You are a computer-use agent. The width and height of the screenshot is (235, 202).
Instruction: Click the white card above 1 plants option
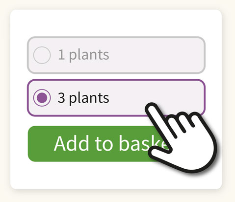coord(116,23)
